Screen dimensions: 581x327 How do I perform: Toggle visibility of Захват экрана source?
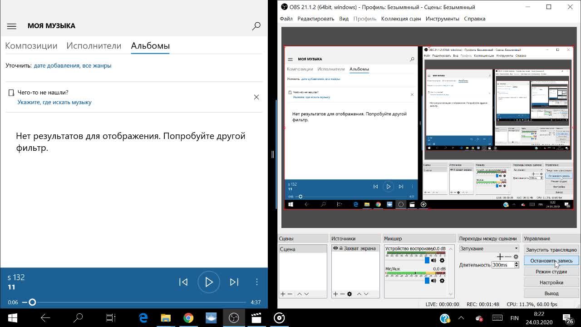(x=335, y=248)
